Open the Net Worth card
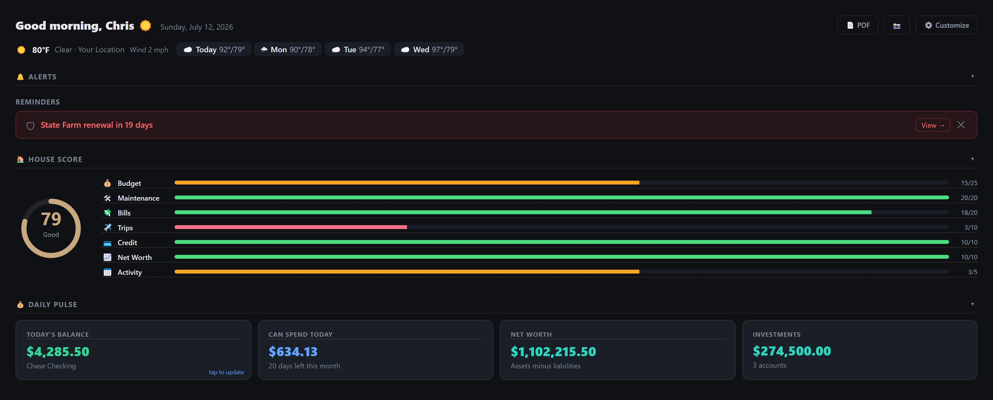 617,350
